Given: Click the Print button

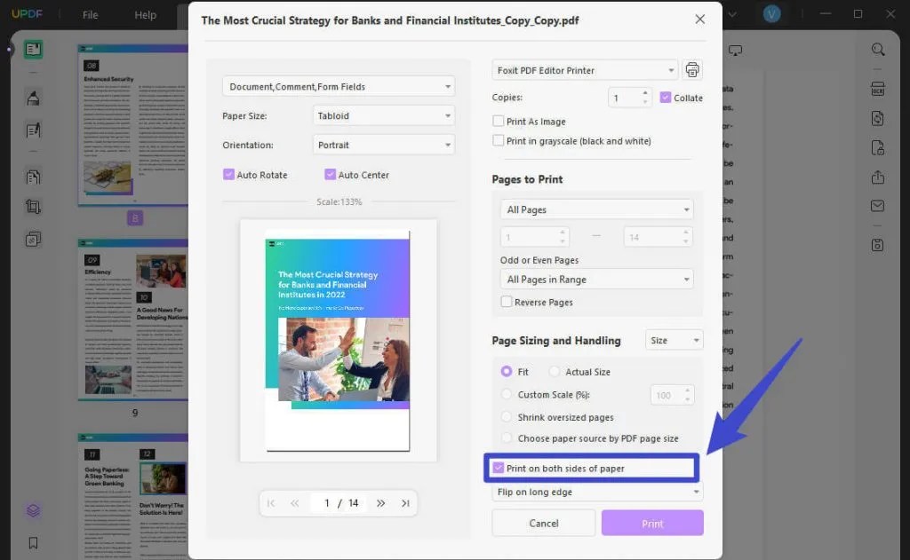Looking at the screenshot, I should coord(651,523).
